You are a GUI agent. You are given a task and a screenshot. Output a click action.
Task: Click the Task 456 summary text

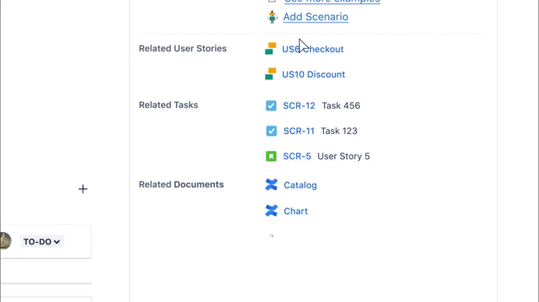[340, 106]
